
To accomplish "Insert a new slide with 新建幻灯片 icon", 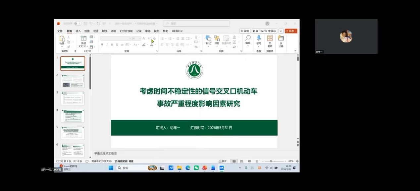I will 83,38.
